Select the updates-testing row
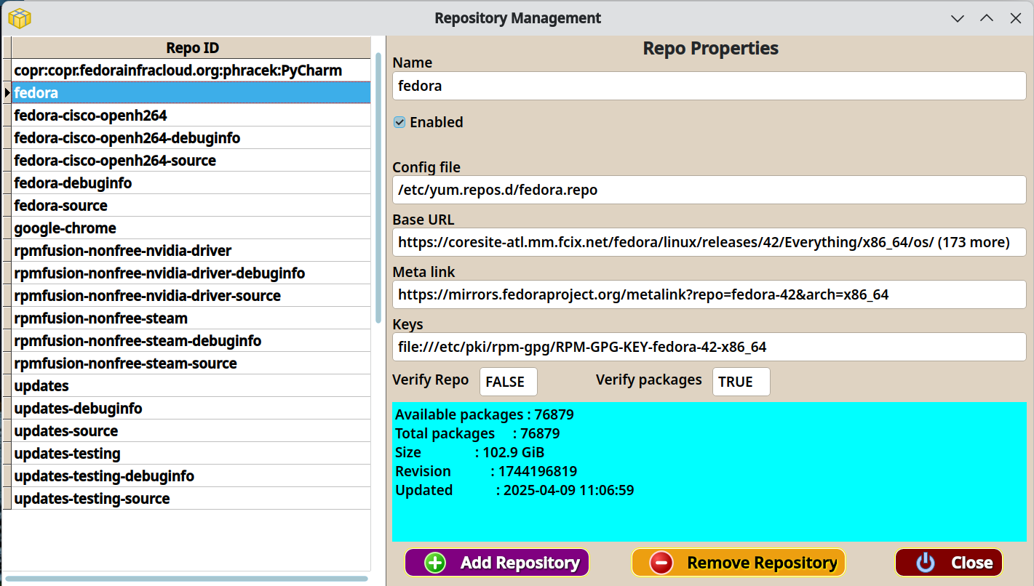 coord(191,454)
